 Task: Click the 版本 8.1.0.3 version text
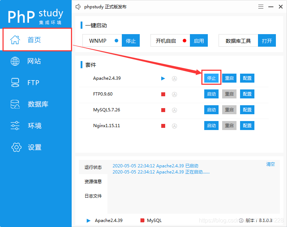259,221
